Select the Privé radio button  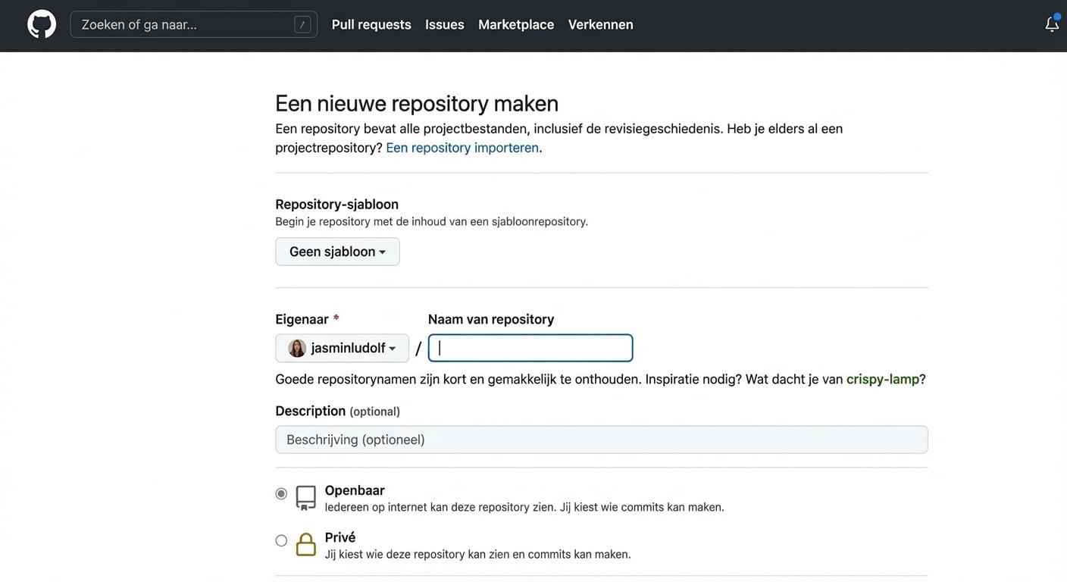[x=281, y=540]
